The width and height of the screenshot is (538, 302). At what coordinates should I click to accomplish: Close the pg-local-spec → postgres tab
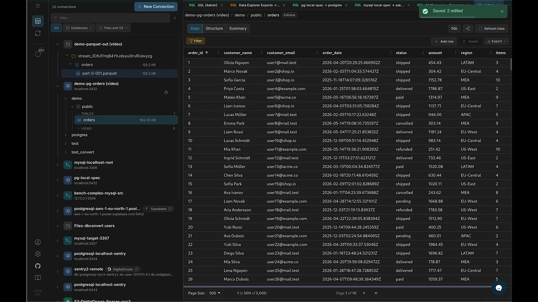pyautogui.click(x=346, y=5)
